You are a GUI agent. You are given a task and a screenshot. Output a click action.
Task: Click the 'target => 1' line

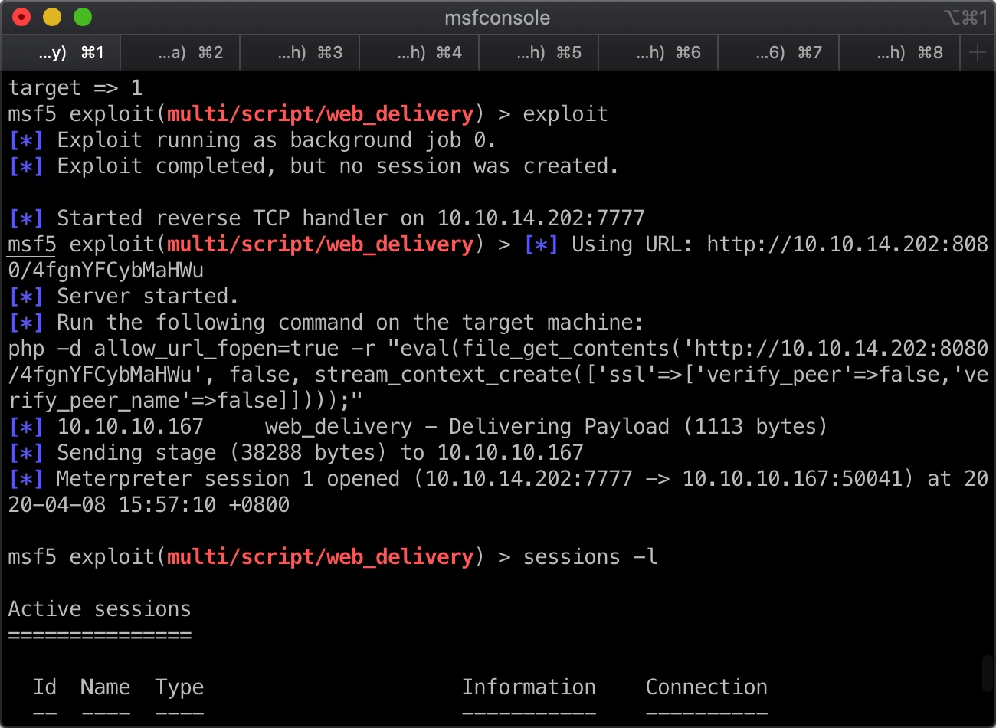(x=75, y=88)
